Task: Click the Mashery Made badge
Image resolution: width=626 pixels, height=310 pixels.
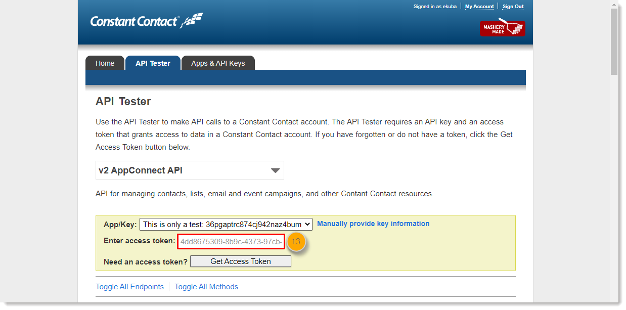Action: point(503,28)
